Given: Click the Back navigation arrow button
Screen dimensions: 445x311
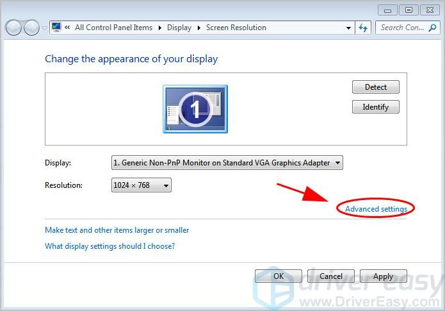Looking at the screenshot, I should point(13,28).
